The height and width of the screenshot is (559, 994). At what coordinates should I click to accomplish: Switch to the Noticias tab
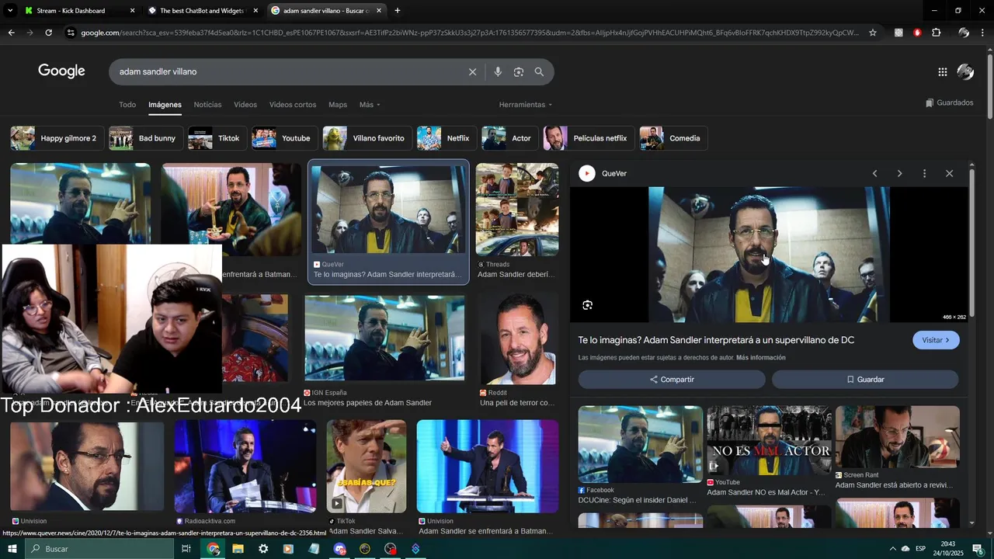pyautogui.click(x=207, y=105)
